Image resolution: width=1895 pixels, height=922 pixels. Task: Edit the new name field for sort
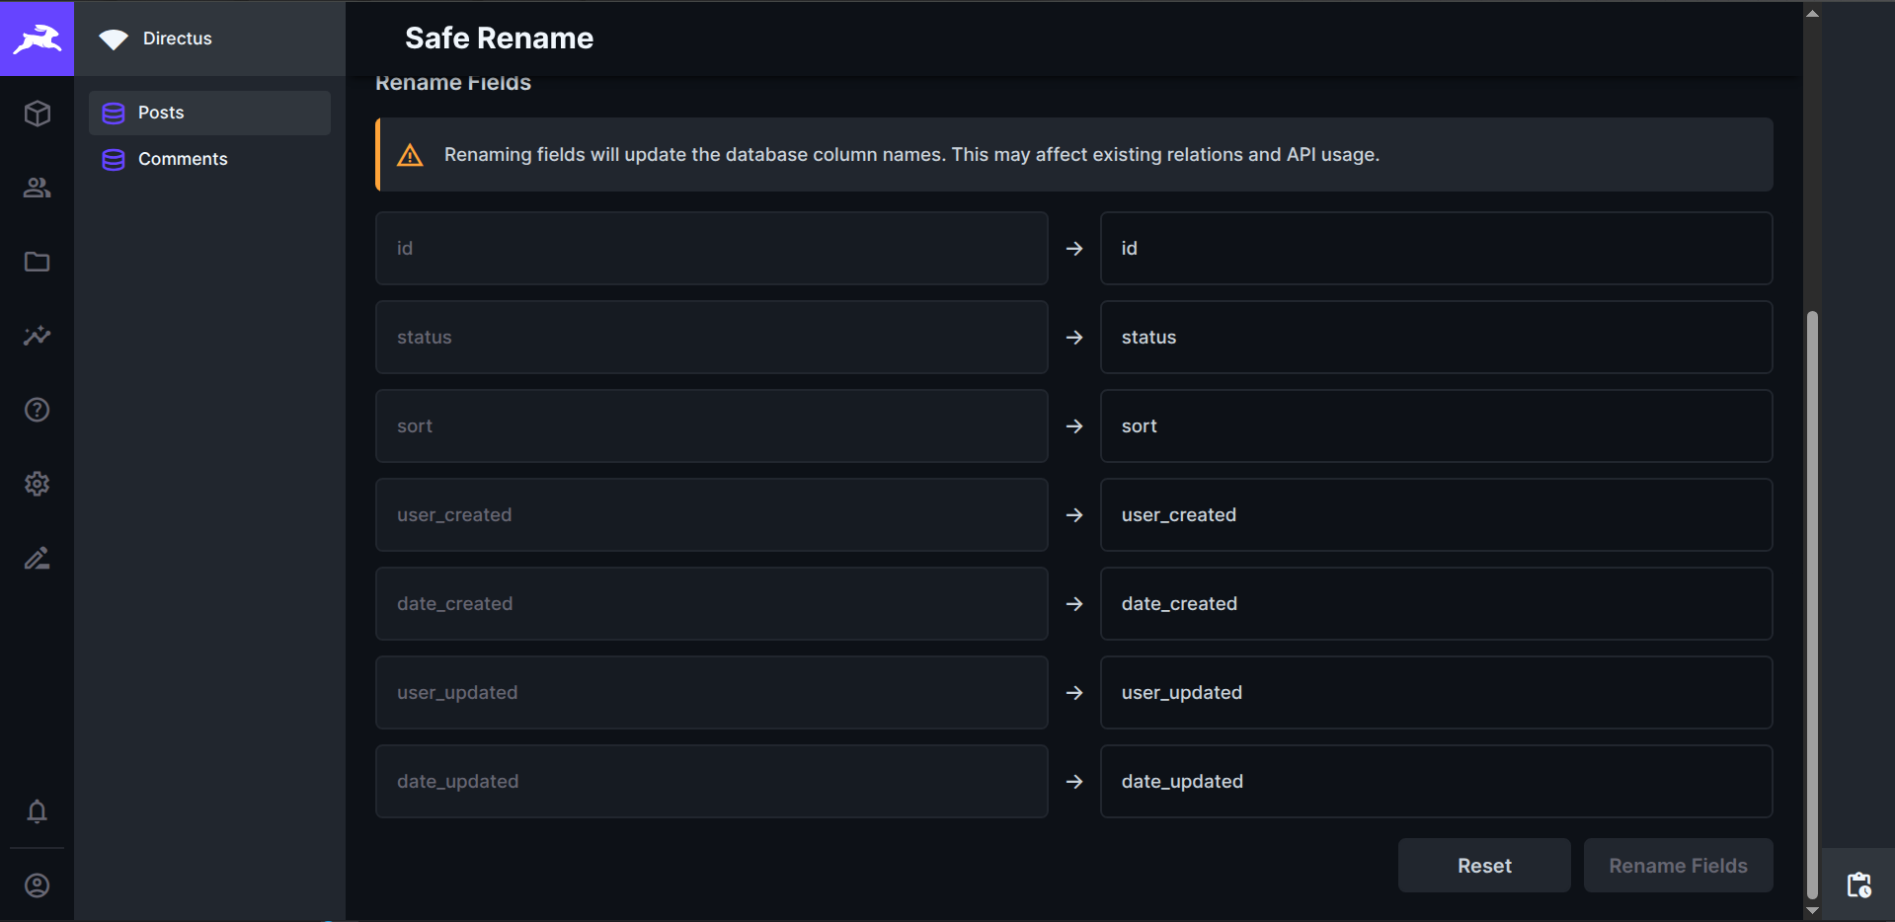(x=1436, y=426)
